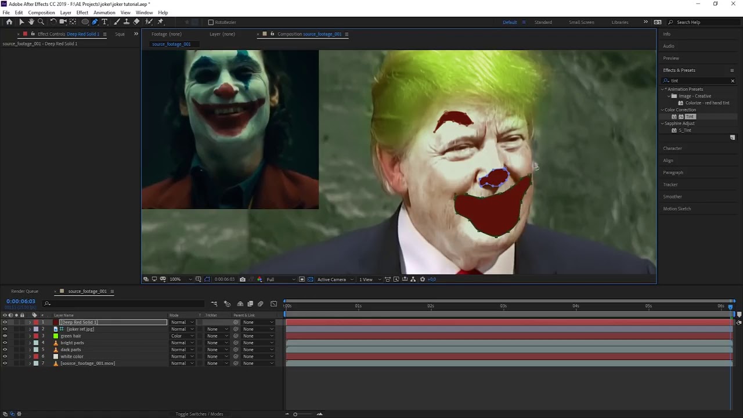
Task: Switch to the Render Queue tab
Action: [x=24, y=291]
